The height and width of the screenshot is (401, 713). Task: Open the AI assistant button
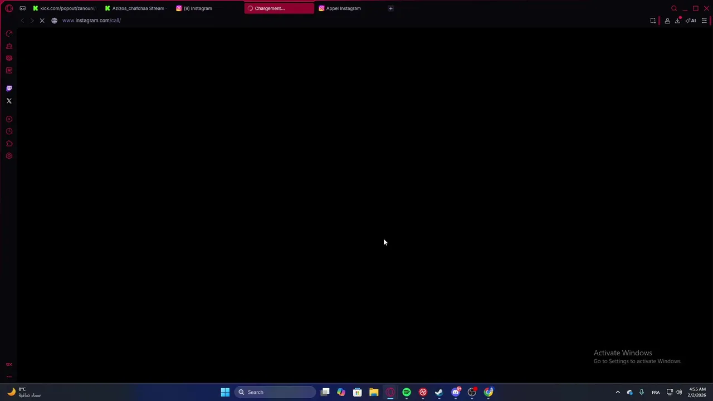click(x=691, y=21)
